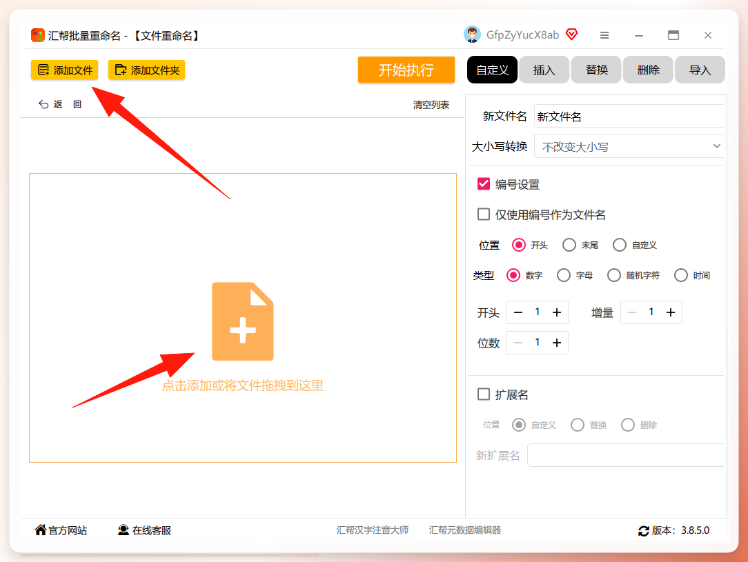Click the user avatar icon

[472, 34]
